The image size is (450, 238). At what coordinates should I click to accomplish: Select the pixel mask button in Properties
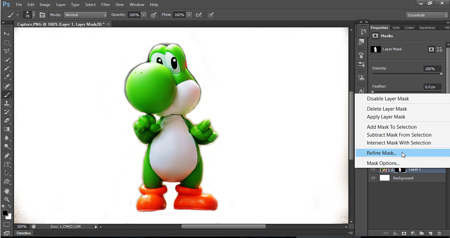point(431,49)
